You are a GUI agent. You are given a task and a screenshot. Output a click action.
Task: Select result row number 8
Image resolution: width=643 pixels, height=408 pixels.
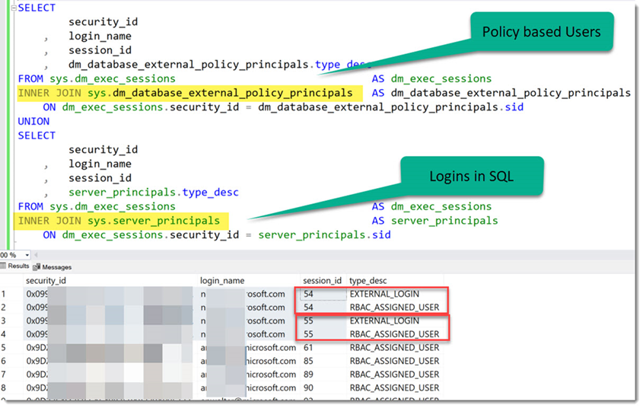(x=4, y=388)
